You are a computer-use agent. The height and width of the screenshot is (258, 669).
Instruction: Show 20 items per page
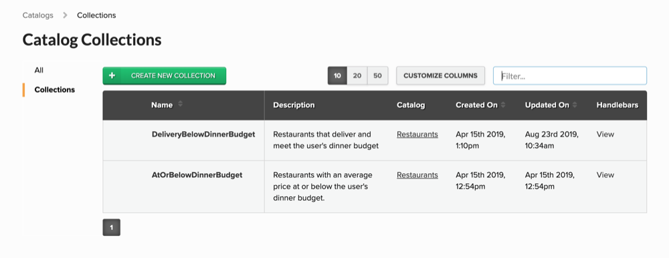[x=357, y=76]
